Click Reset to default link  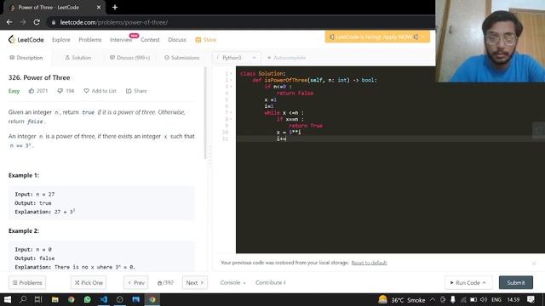coord(369,263)
